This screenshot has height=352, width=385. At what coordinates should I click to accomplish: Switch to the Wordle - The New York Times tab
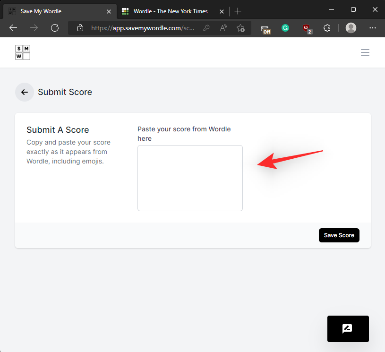tap(170, 11)
